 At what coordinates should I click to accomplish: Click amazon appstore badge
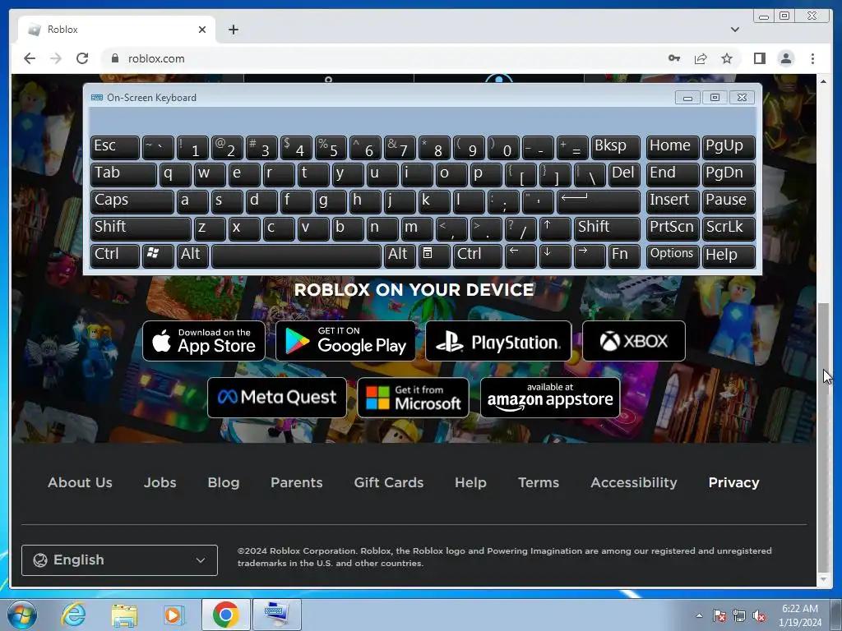(550, 398)
